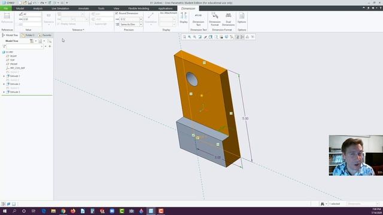Open the Dimension Text editor
This screenshot has width=383, height=215.
tap(198, 20)
